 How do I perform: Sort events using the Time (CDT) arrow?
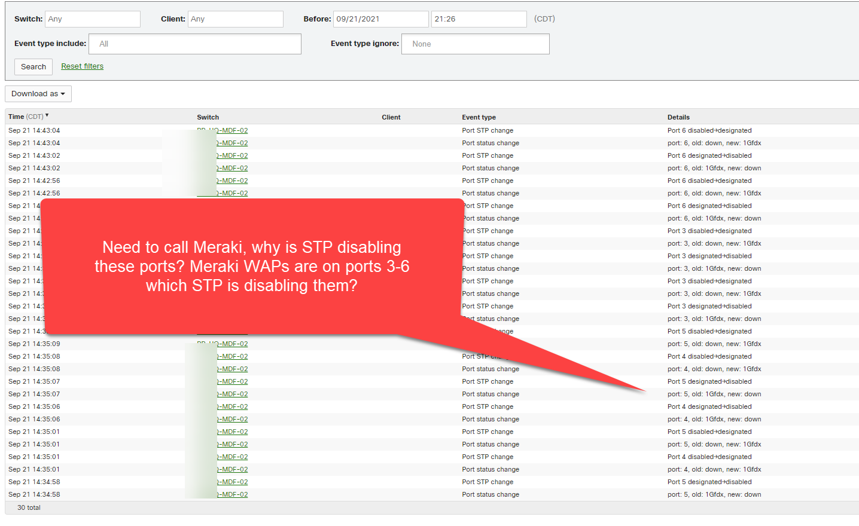point(45,116)
